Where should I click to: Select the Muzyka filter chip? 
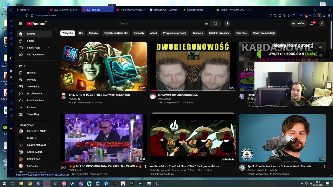[93, 33]
